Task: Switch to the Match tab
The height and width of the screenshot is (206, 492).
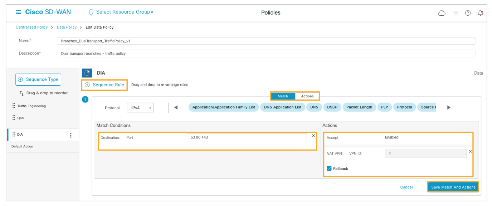Action: (x=283, y=96)
